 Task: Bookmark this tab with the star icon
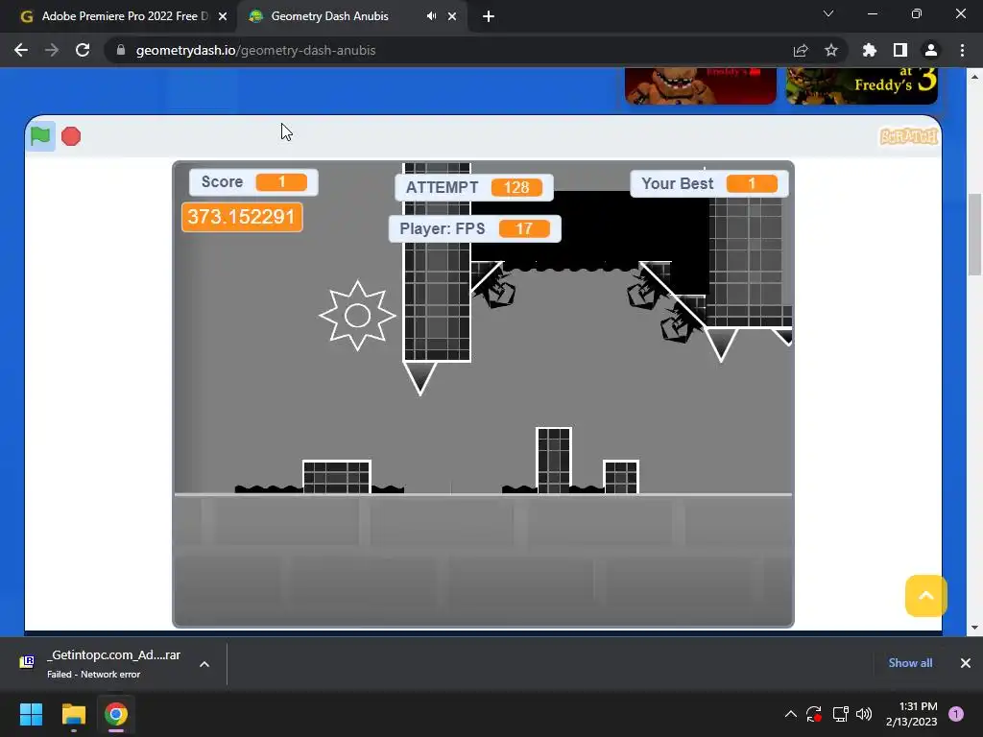[x=831, y=50]
